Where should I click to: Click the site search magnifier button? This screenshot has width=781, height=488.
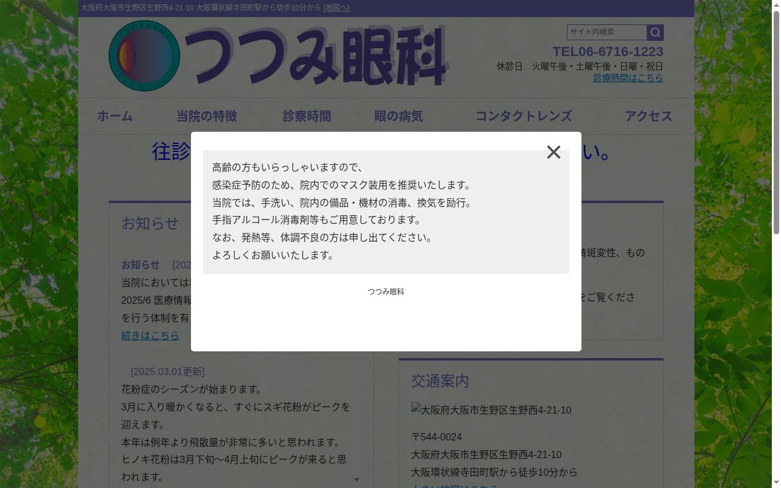[655, 32]
